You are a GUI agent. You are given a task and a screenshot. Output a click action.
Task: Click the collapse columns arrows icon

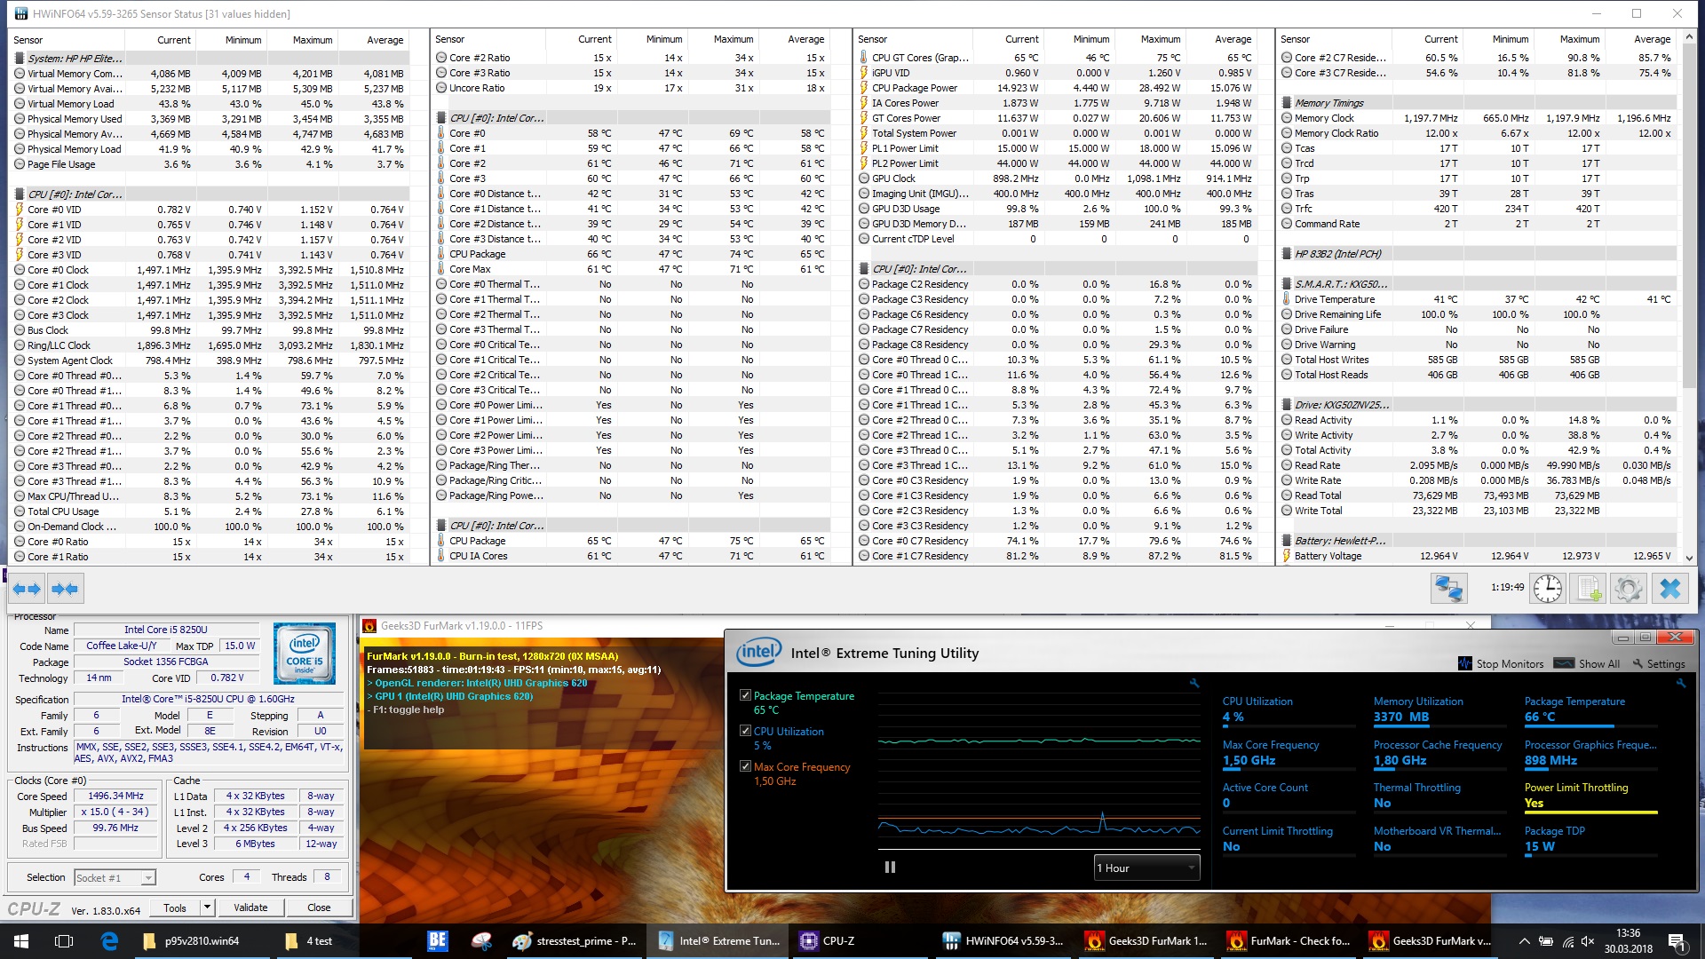65,589
